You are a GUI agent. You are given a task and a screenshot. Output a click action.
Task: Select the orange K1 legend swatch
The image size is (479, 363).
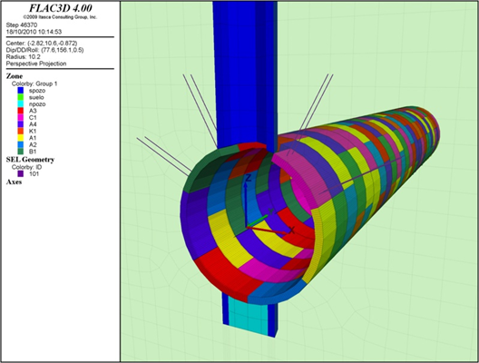point(21,131)
